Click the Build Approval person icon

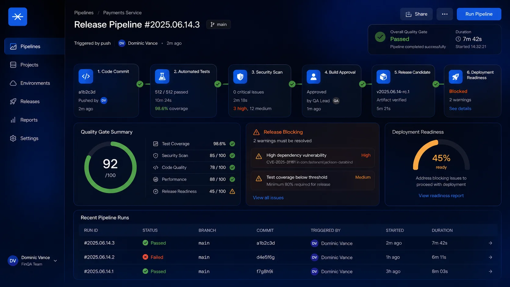click(x=314, y=77)
